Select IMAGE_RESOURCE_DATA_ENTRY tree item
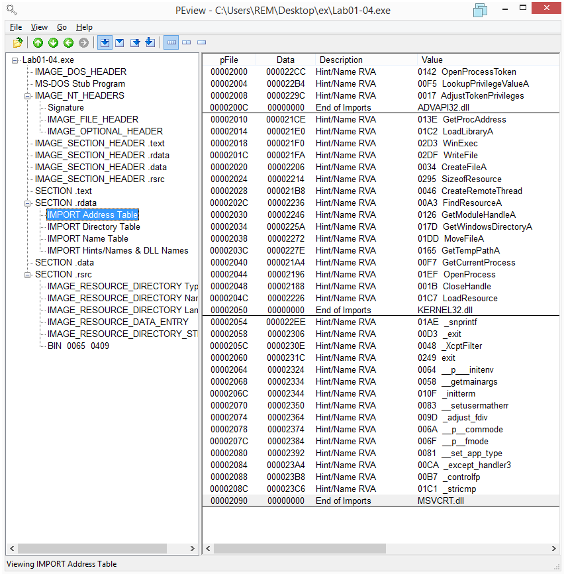The width and height of the screenshot is (566, 576). point(118,322)
